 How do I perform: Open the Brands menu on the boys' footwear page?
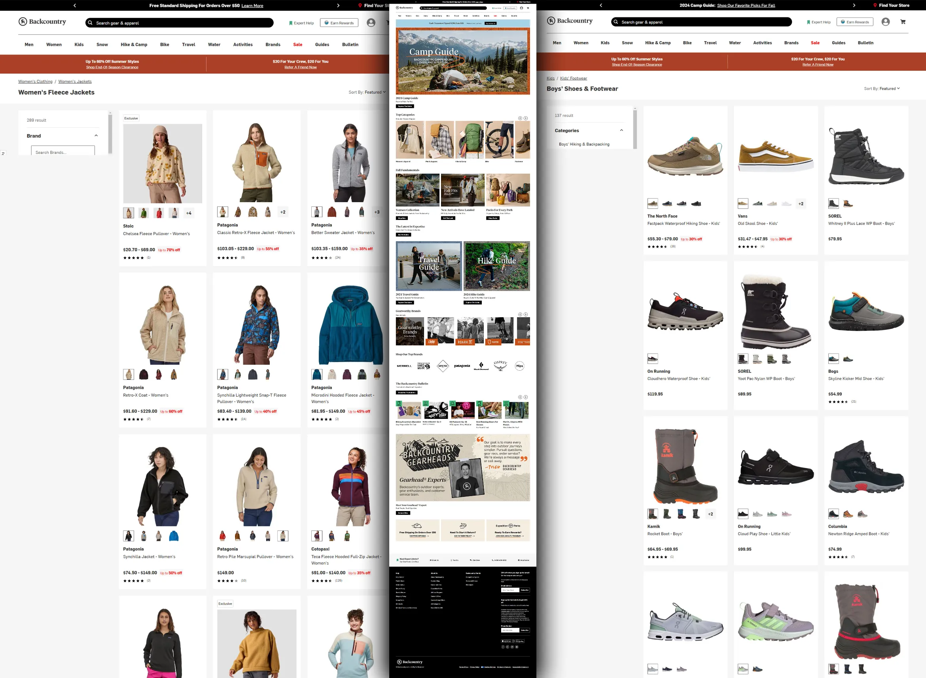coord(792,43)
